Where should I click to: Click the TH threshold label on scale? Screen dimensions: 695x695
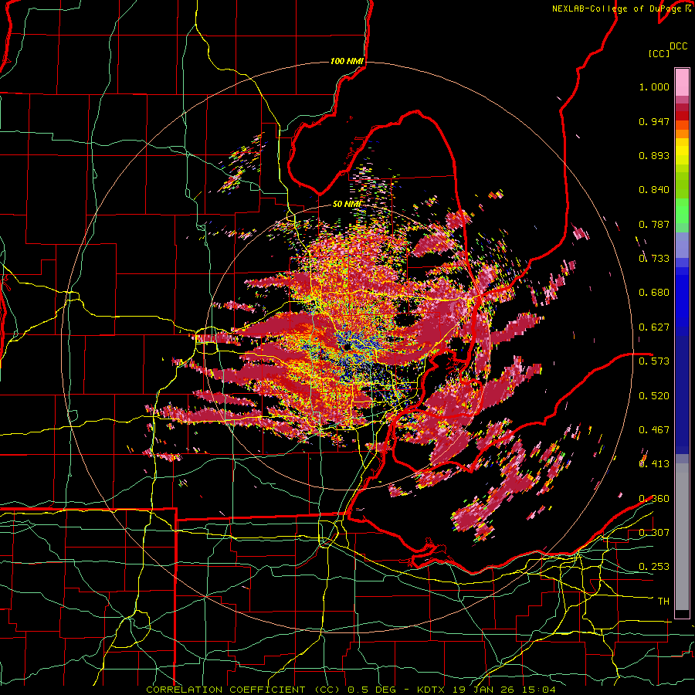pos(663,602)
